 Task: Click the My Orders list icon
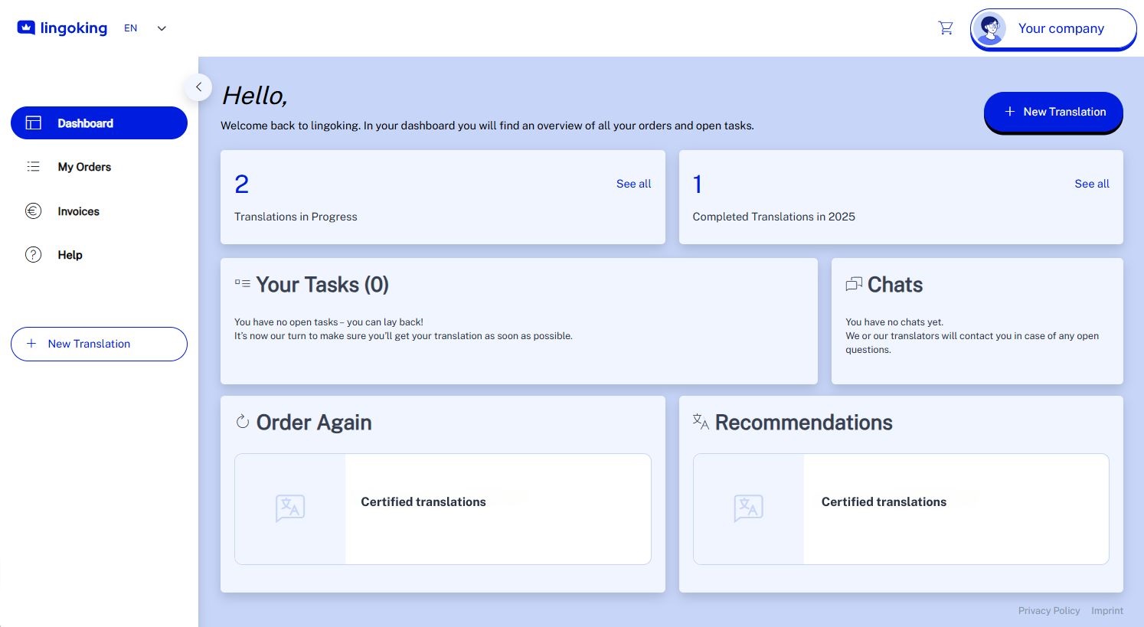pyautogui.click(x=33, y=166)
